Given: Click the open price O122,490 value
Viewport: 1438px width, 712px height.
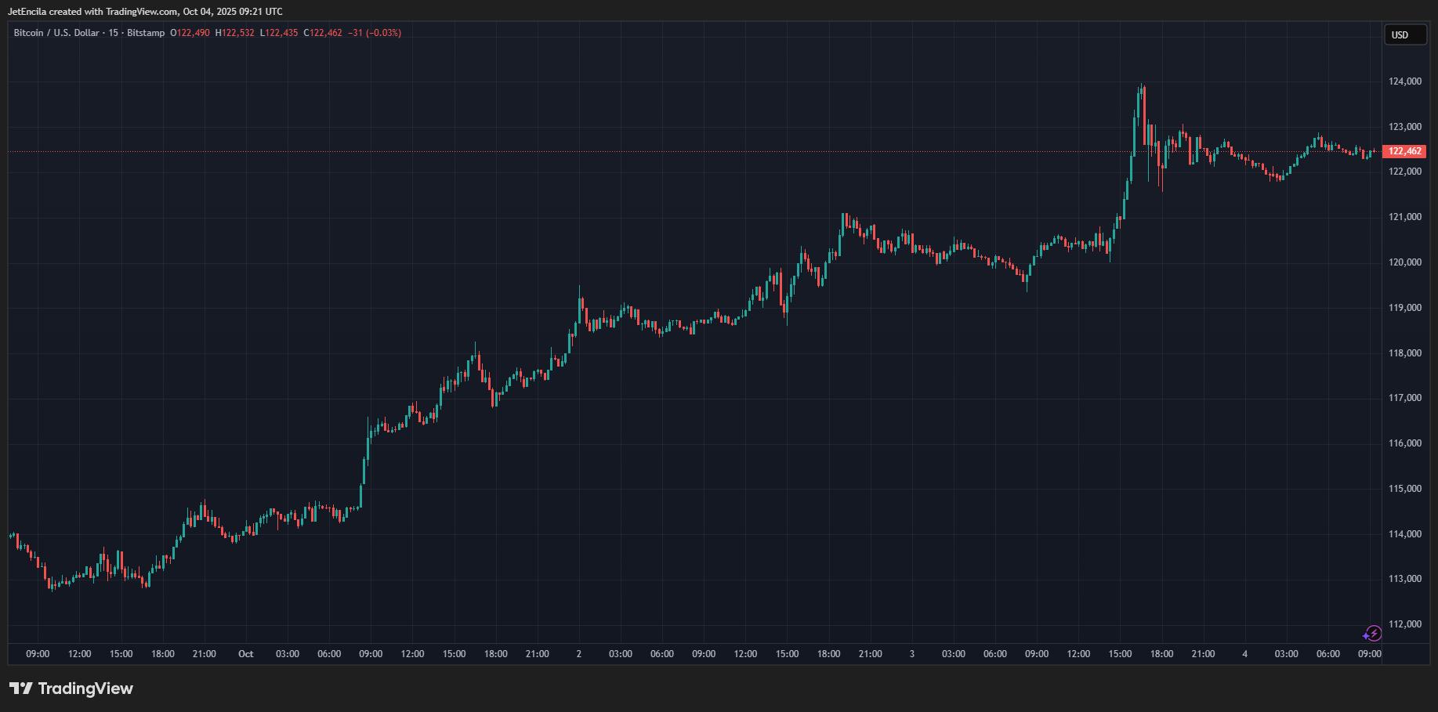Looking at the screenshot, I should [190, 33].
